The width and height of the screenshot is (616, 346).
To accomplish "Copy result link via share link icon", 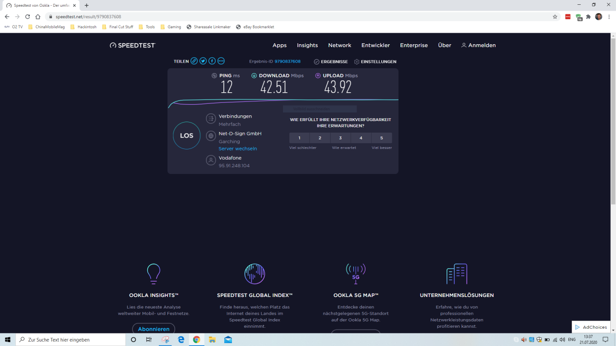I will tap(194, 61).
